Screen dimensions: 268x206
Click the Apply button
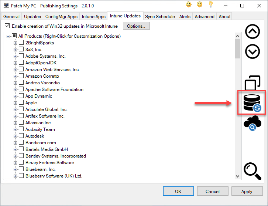[247, 191]
